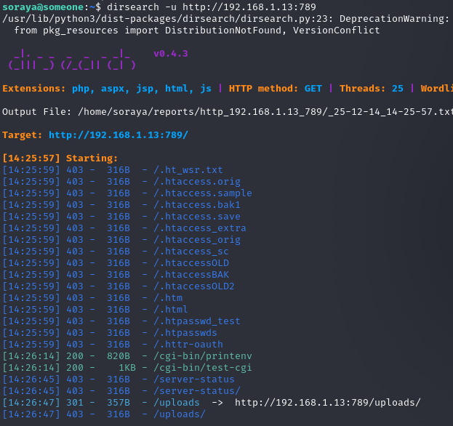Click the soraya@someone prompt text

coord(43,7)
